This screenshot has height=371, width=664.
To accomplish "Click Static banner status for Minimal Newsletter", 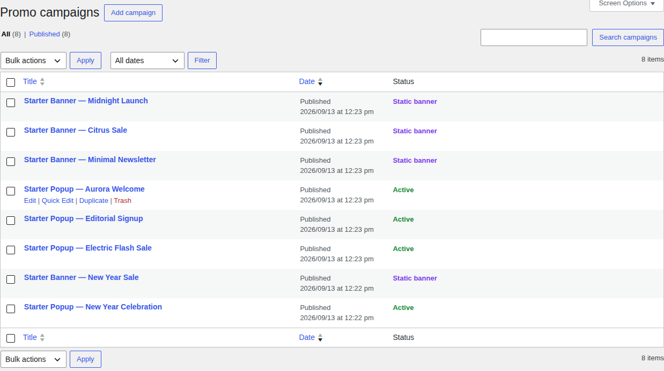I will [x=415, y=161].
